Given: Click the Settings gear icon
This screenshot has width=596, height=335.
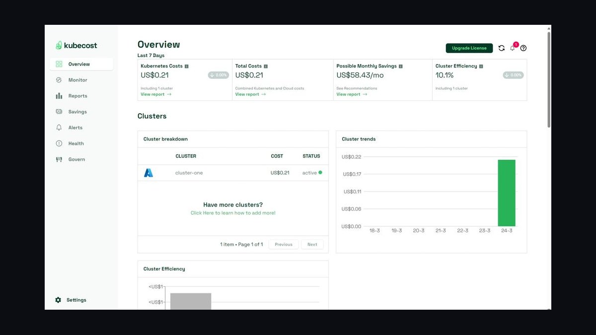Looking at the screenshot, I should point(58,300).
